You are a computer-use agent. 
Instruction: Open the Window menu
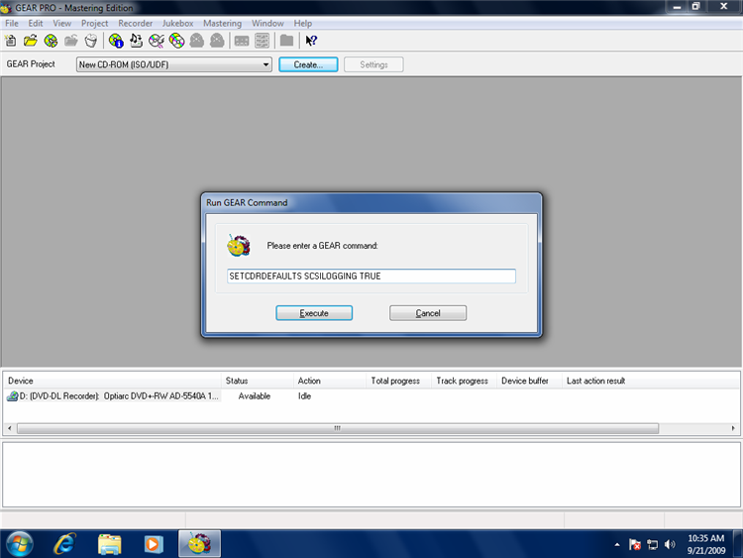pyautogui.click(x=267, y=23)
